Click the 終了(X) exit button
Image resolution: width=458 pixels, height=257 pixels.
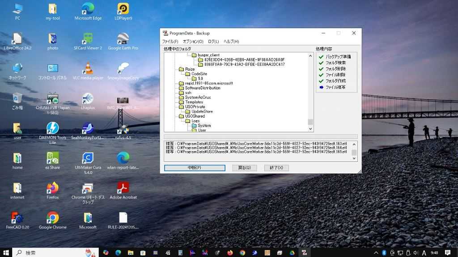click(276, 168)
